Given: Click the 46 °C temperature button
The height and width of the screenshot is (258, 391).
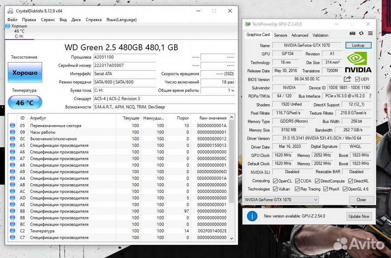Looking at the screenshot, I should (x=25, y=103).
